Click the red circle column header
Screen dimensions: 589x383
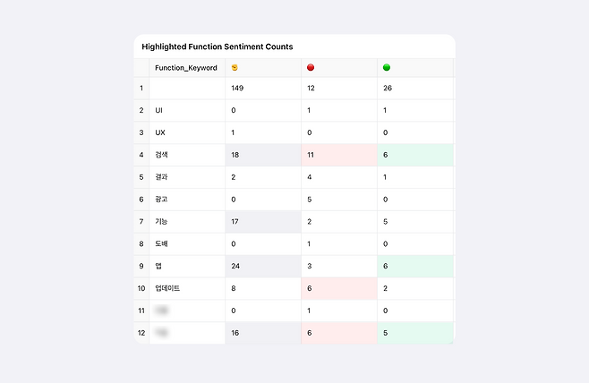(311, 68)
